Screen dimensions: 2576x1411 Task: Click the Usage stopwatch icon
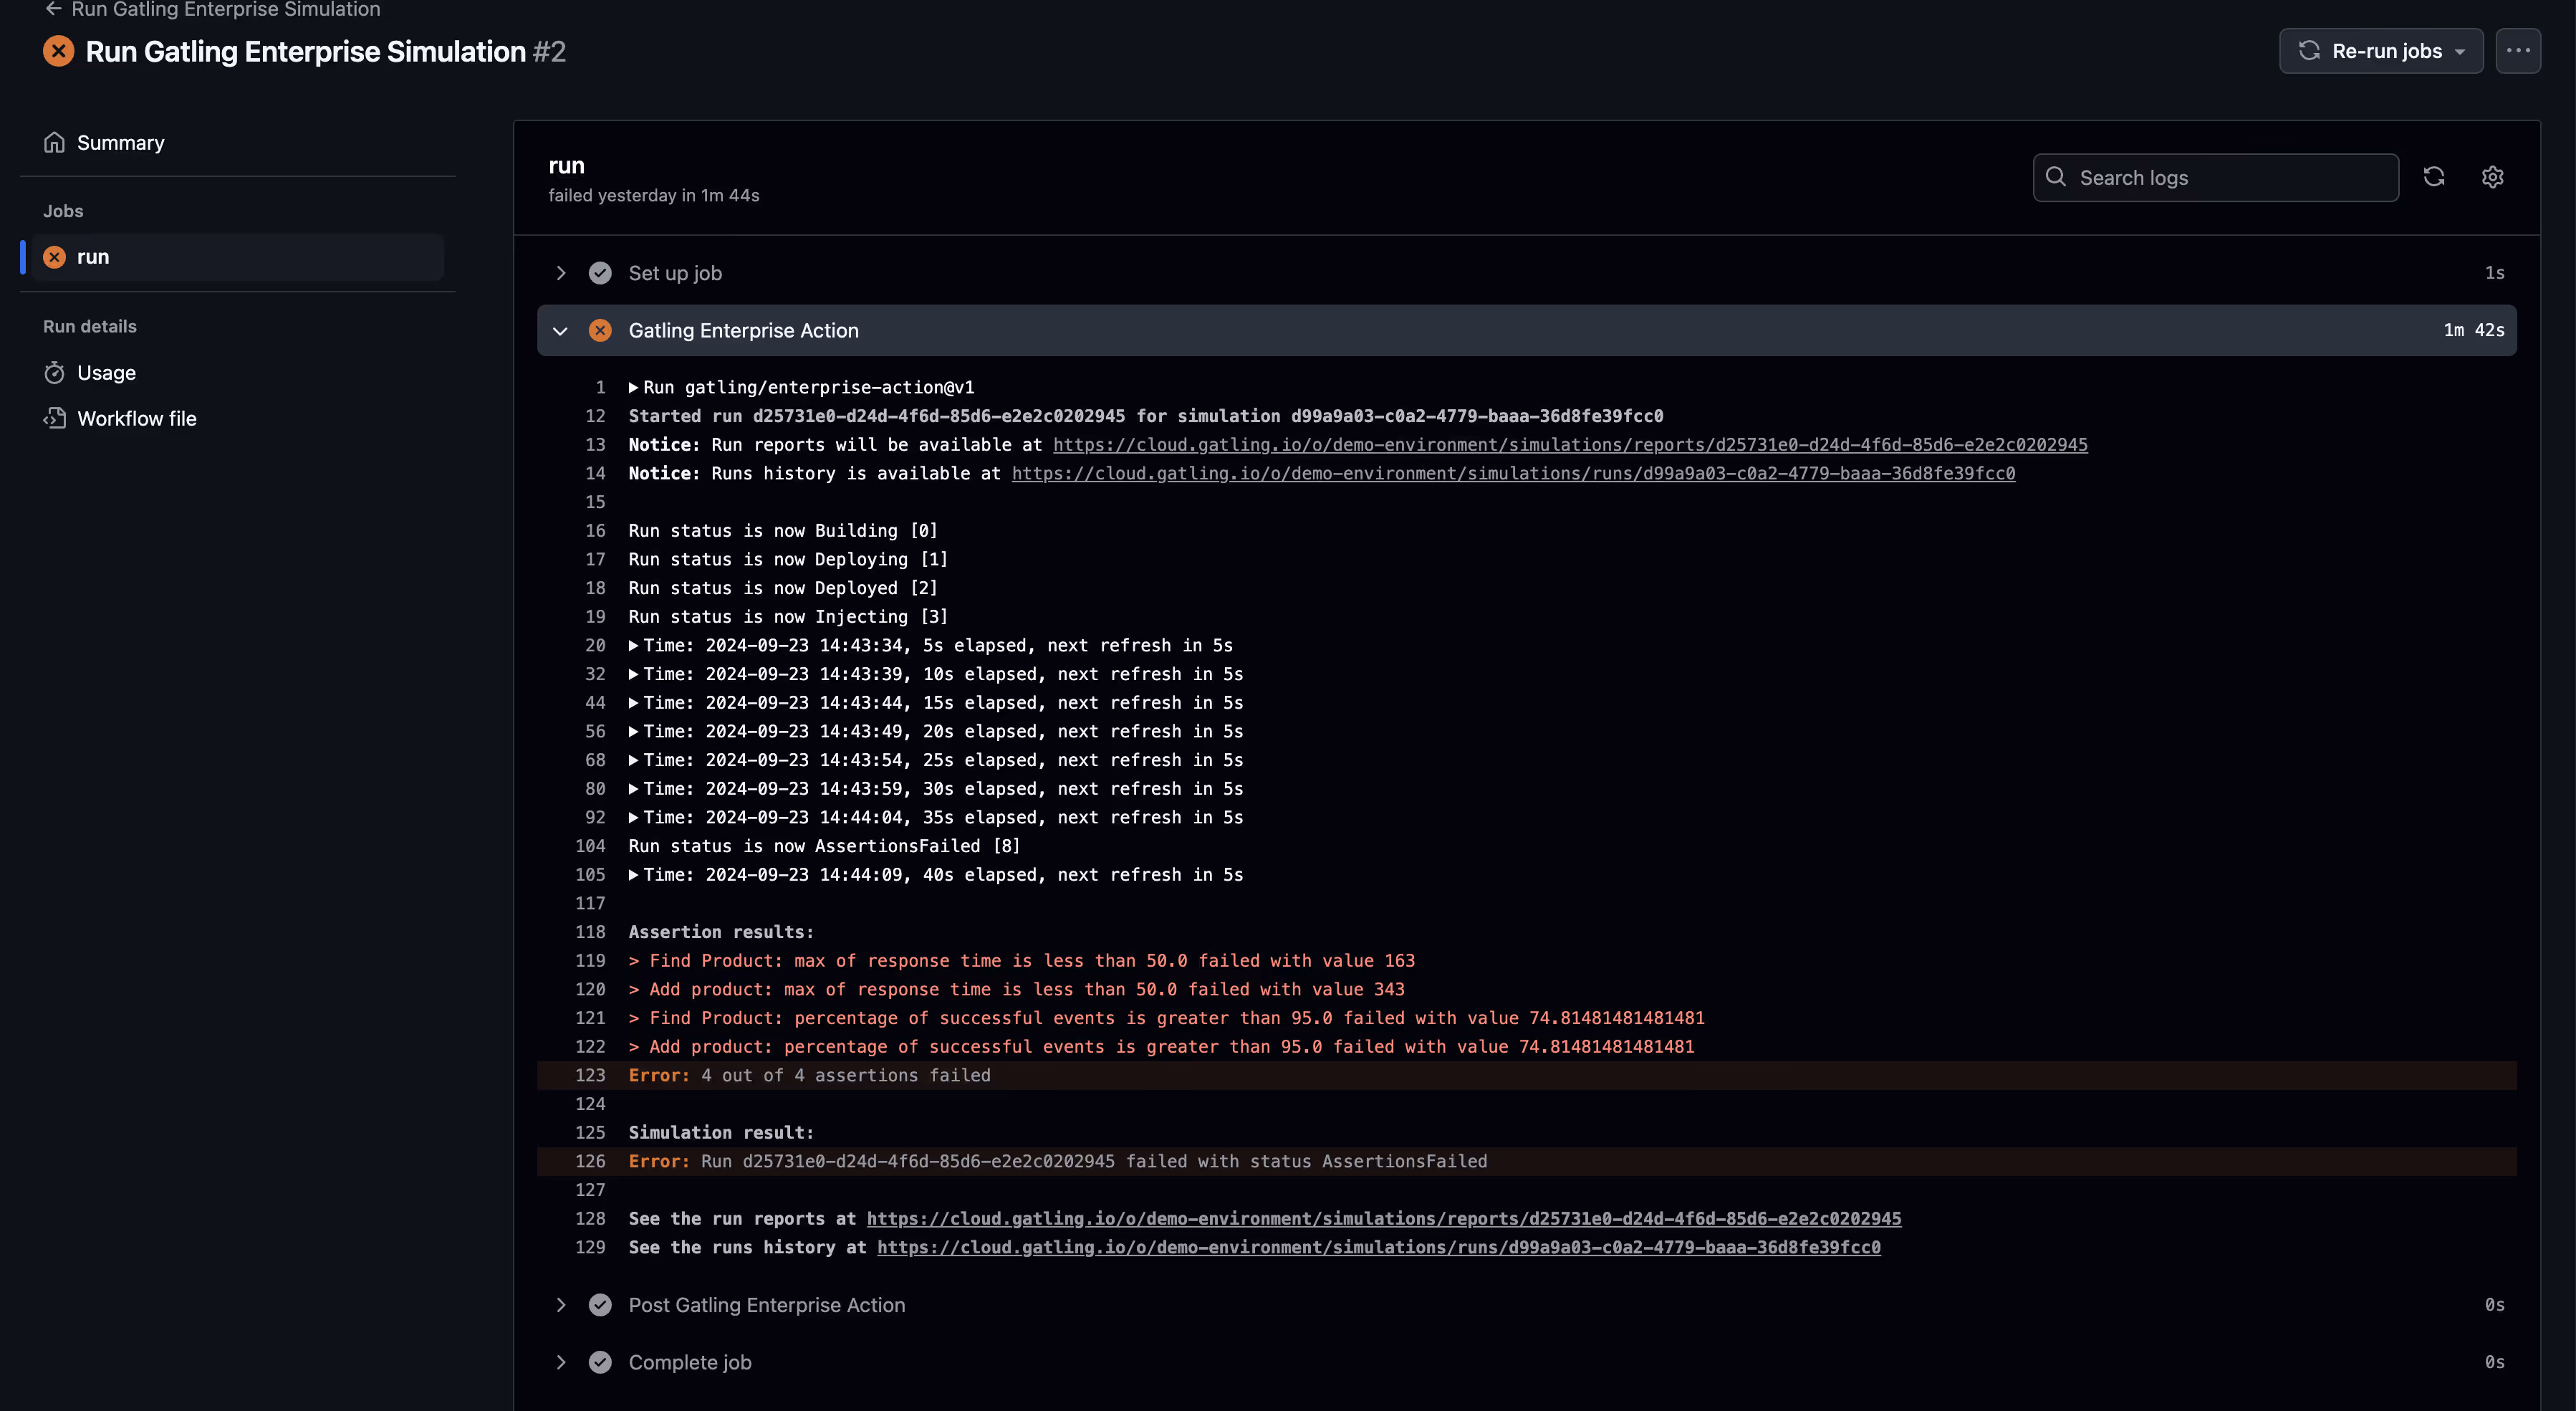54,373
